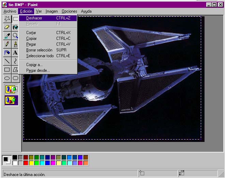Pick the magenta color swatch

(x=53, y=163)
